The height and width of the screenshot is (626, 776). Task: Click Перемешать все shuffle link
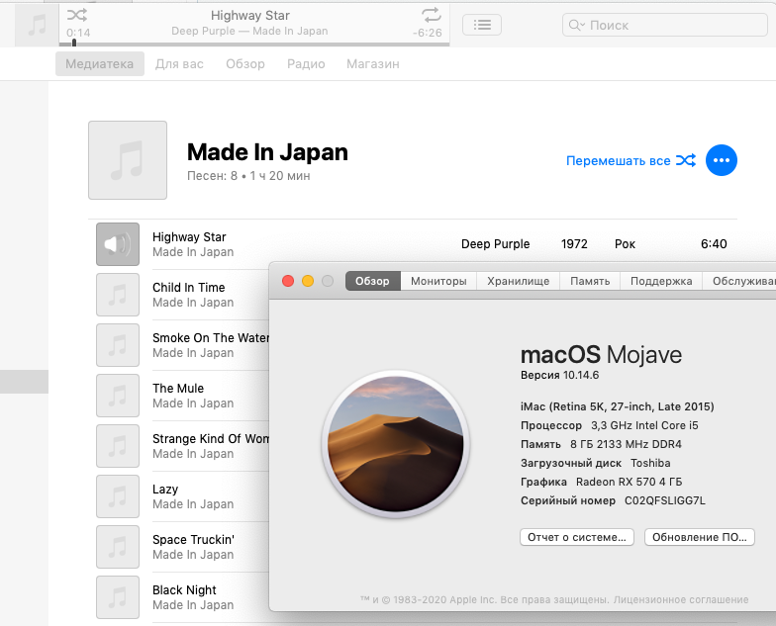[x=630, y=160]
